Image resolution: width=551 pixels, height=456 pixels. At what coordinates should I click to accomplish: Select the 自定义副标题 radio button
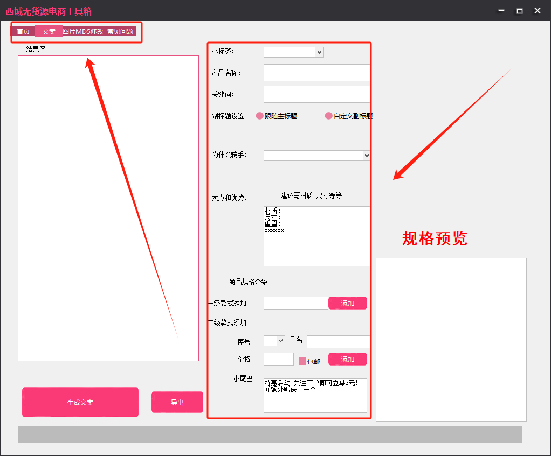pyautogui.click(x=329, y=116)
